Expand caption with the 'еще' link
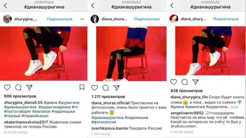Screen dimensions: 246x138 tap(235, 107)
